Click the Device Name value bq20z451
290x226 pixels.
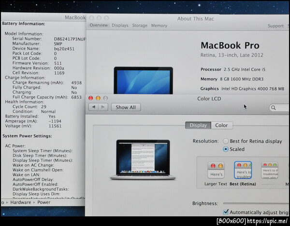click(x=64, y=49)
